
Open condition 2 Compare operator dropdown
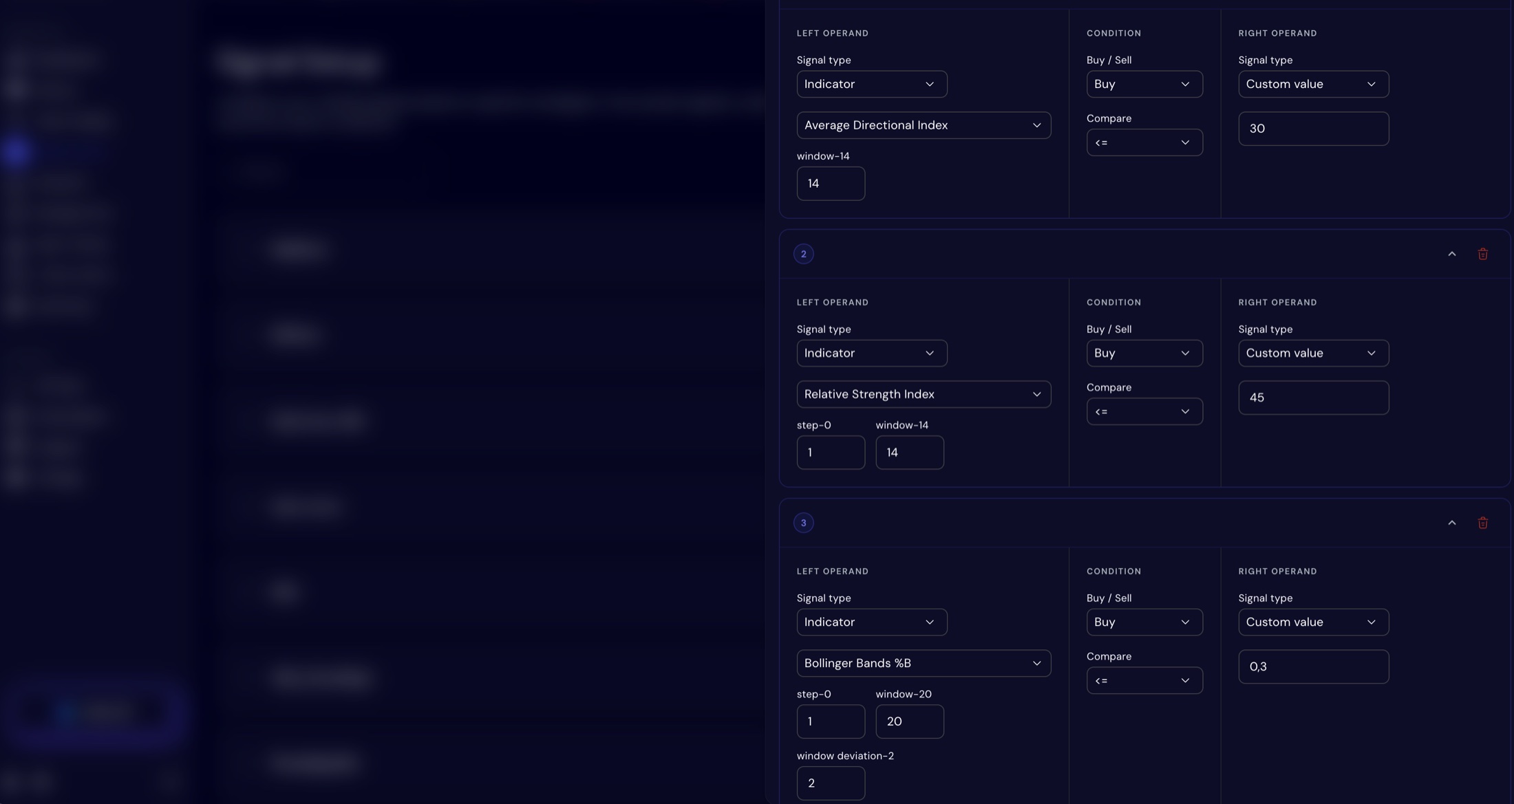1144,411
